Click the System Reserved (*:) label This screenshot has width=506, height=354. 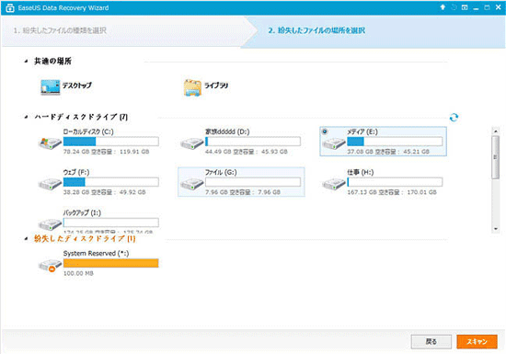click(x=96, y=254)
